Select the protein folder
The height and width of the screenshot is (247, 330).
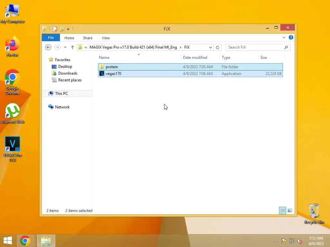190,67
